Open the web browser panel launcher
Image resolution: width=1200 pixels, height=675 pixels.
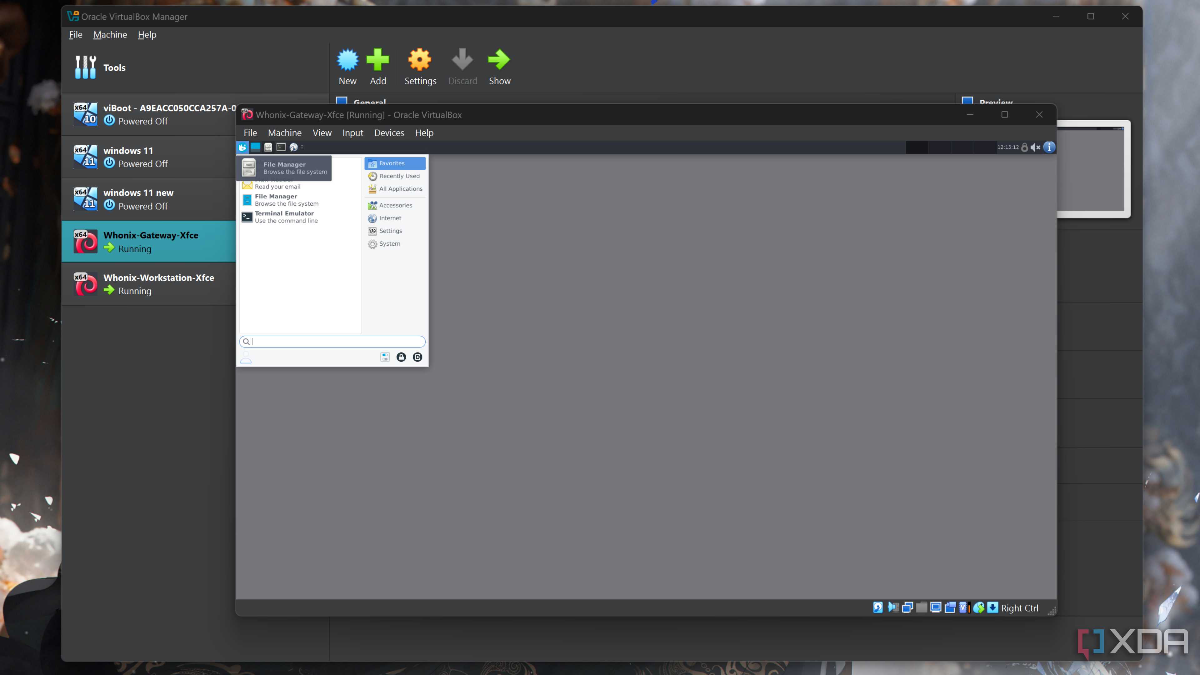293,147
